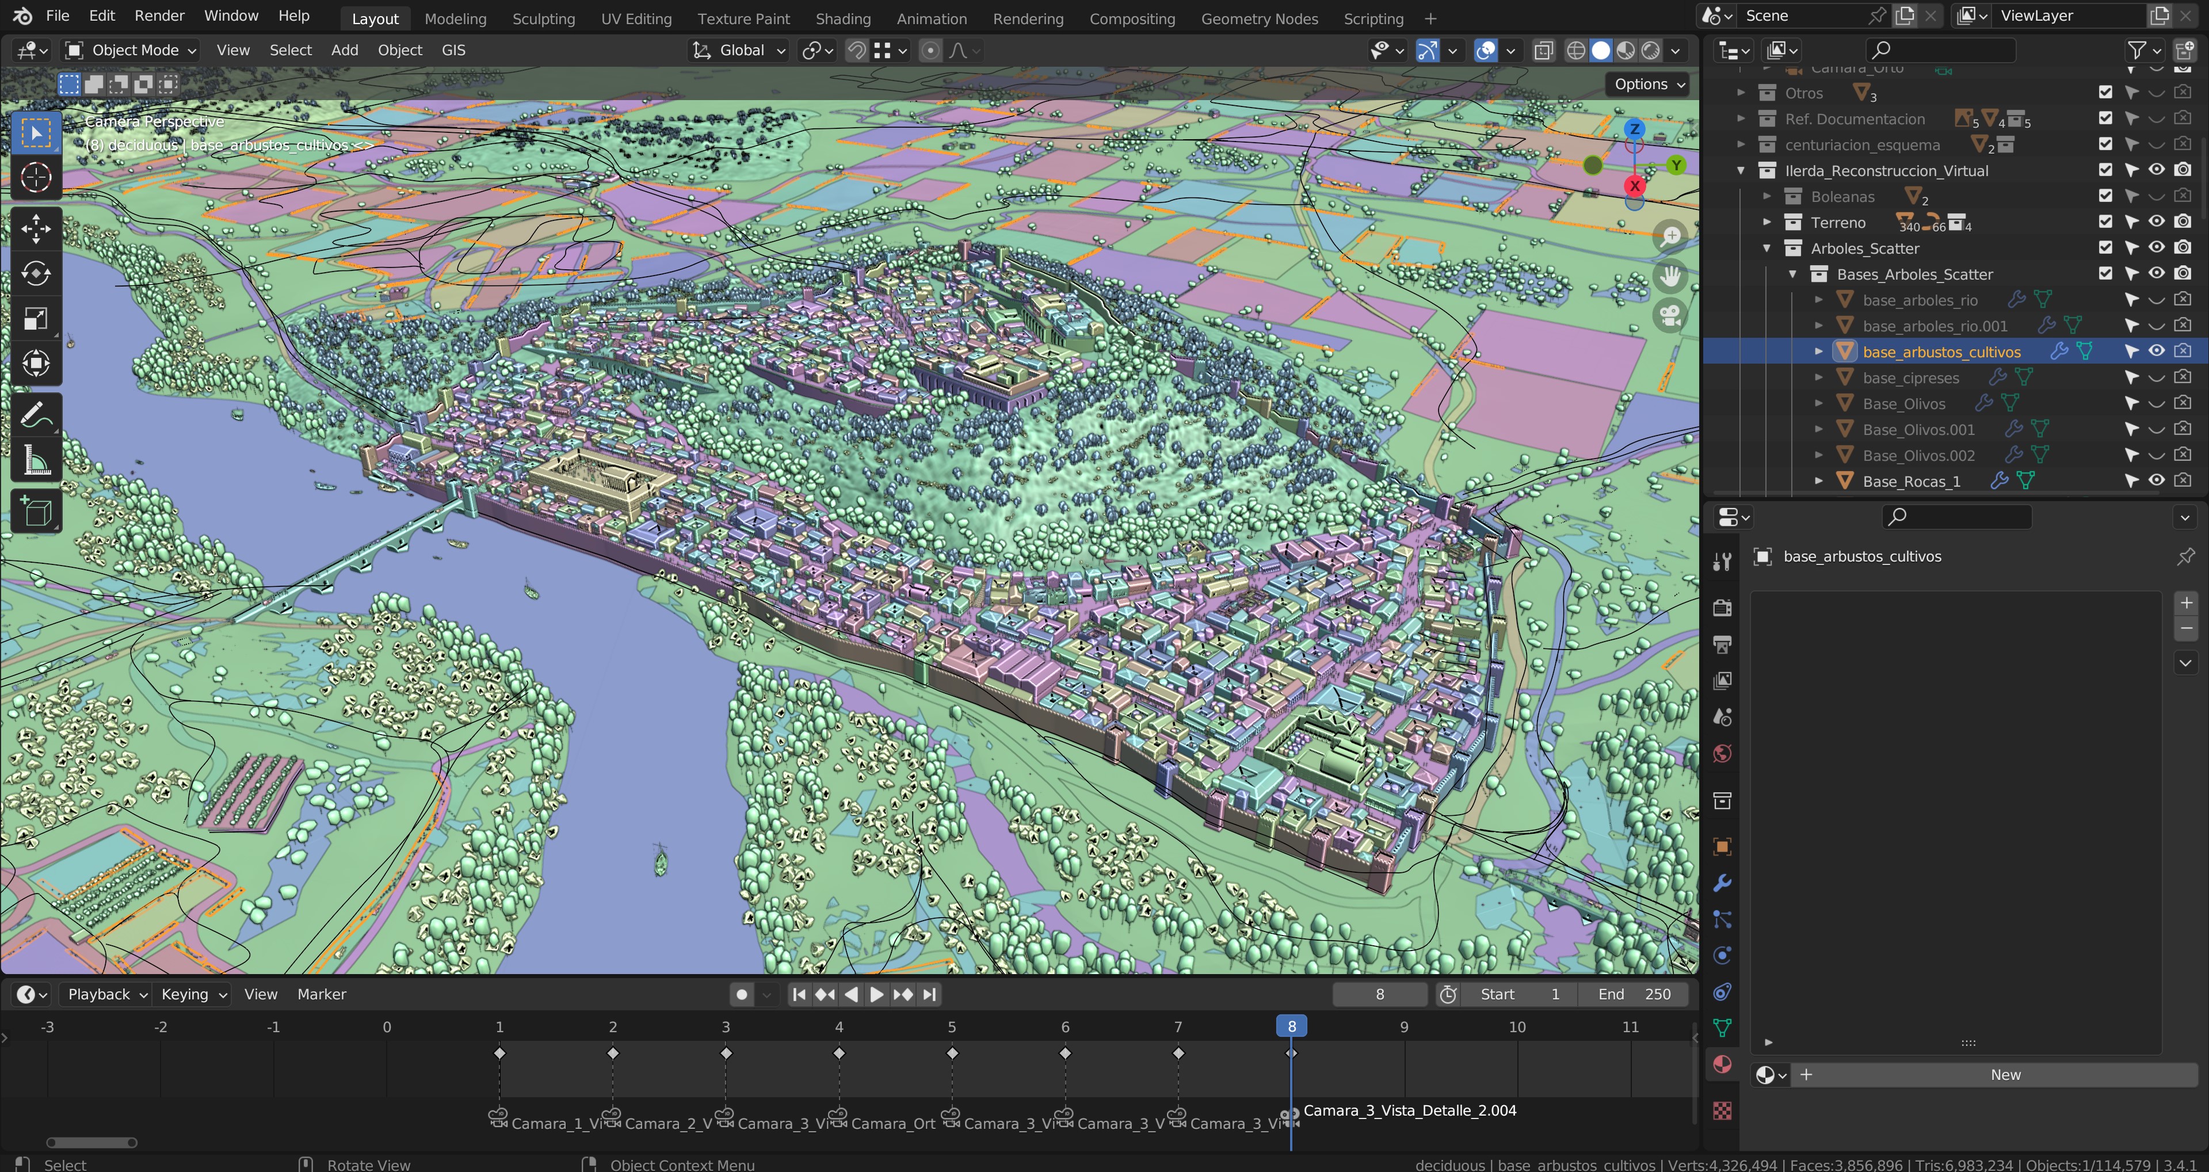Hide base_arbustos_cultivos with its eye icon

tap(2156, 352)
